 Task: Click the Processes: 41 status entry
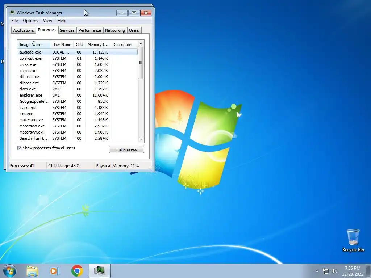pyautogui.click(x=22, y=166)
